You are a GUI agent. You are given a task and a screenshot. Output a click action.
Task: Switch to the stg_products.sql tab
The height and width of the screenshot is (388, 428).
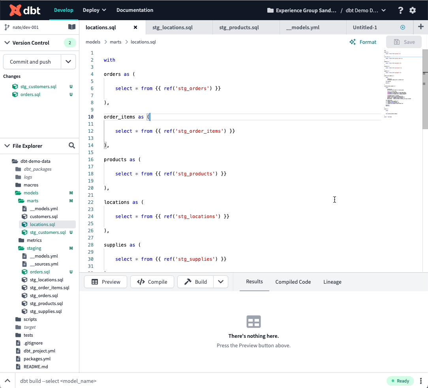[239, 27]
